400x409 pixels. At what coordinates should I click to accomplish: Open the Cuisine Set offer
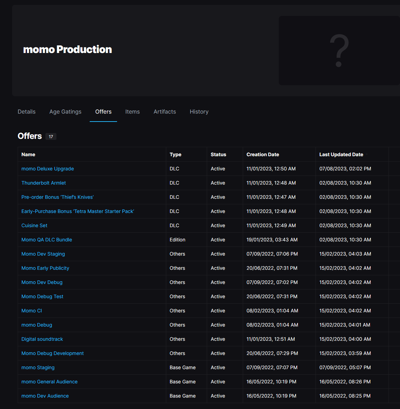34,225
